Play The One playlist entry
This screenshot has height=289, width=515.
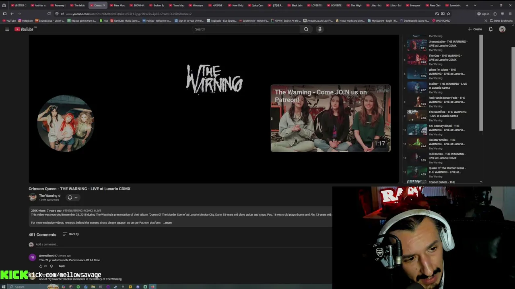tap(441, 59)
